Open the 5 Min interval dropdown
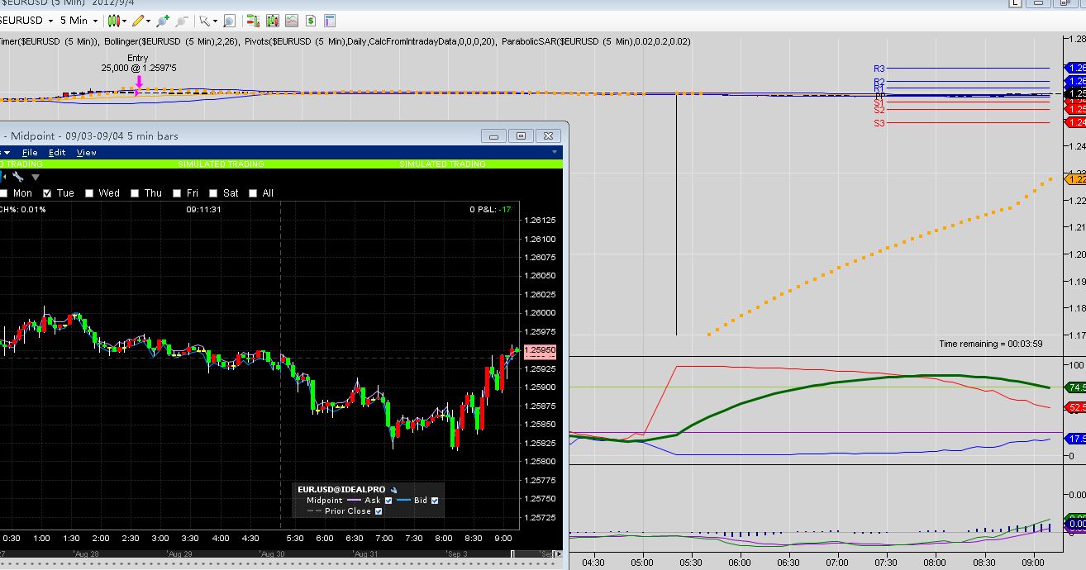Screen dimensions: 1086x570 96,21
